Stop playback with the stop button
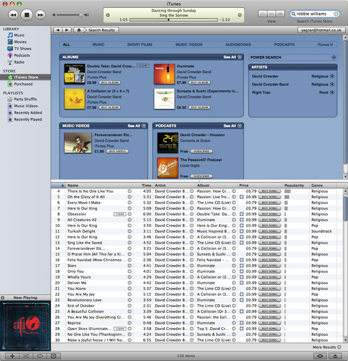 (x=27, y=15)
